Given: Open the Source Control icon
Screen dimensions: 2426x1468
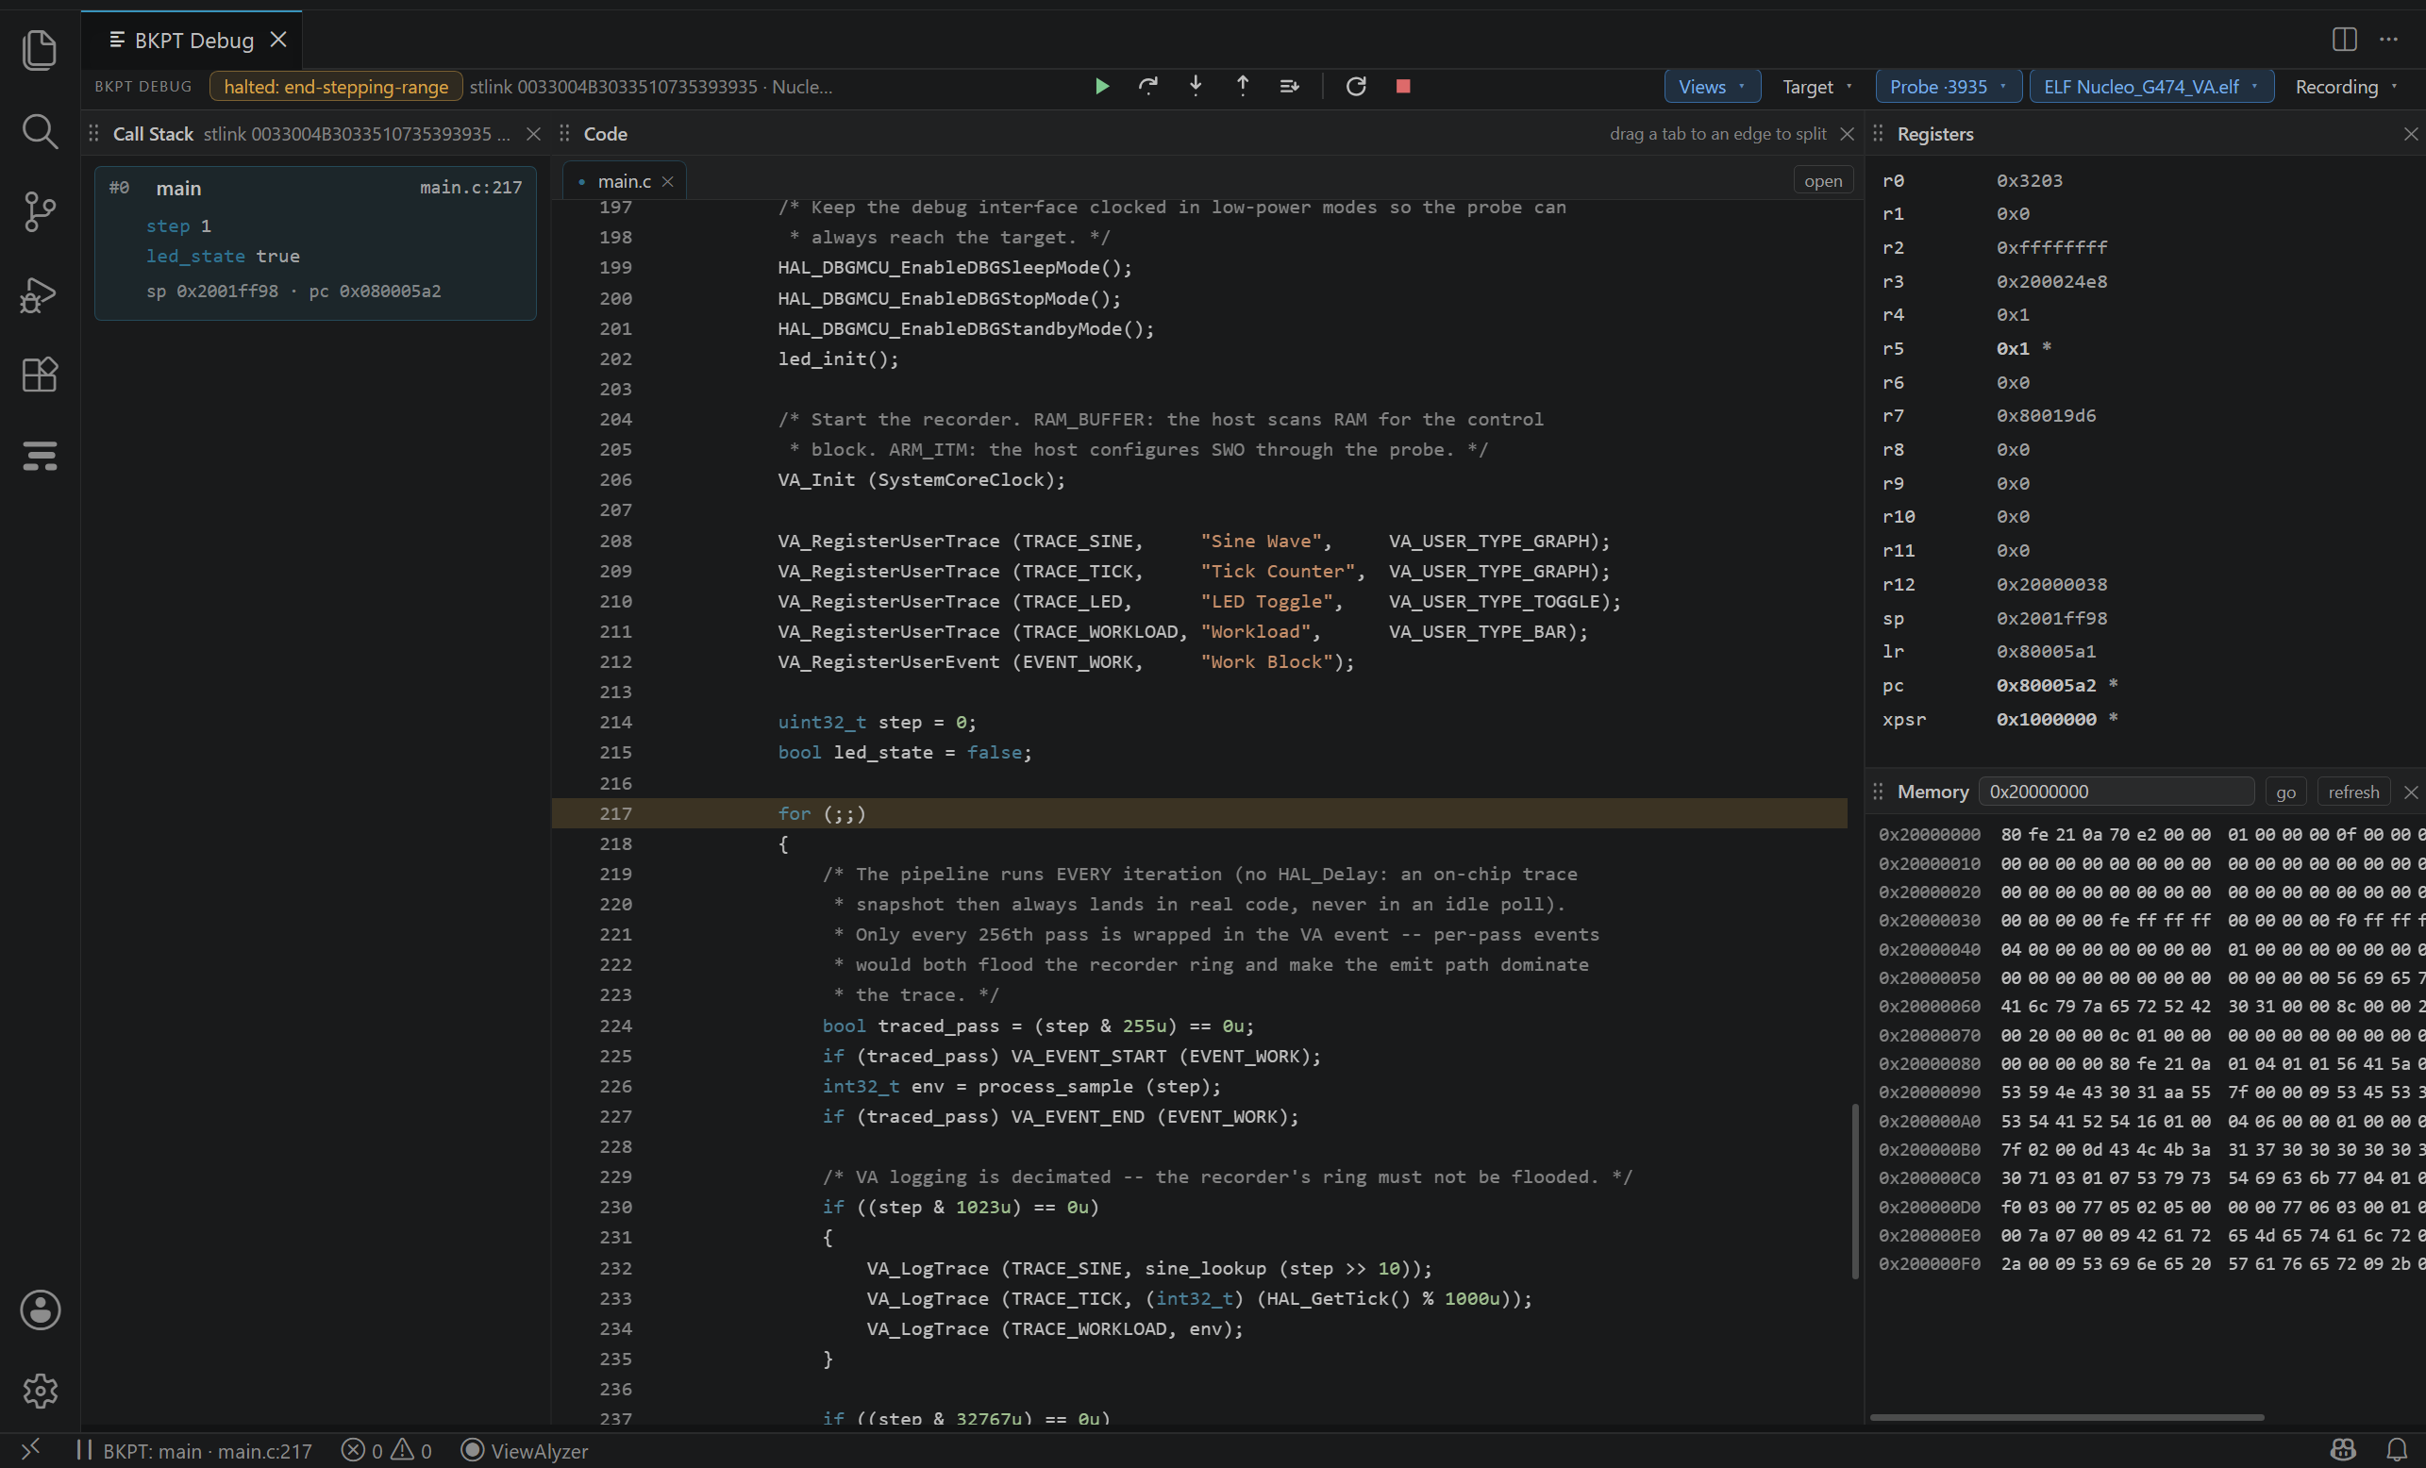Looking at the screenshot, I should point(40,211).
